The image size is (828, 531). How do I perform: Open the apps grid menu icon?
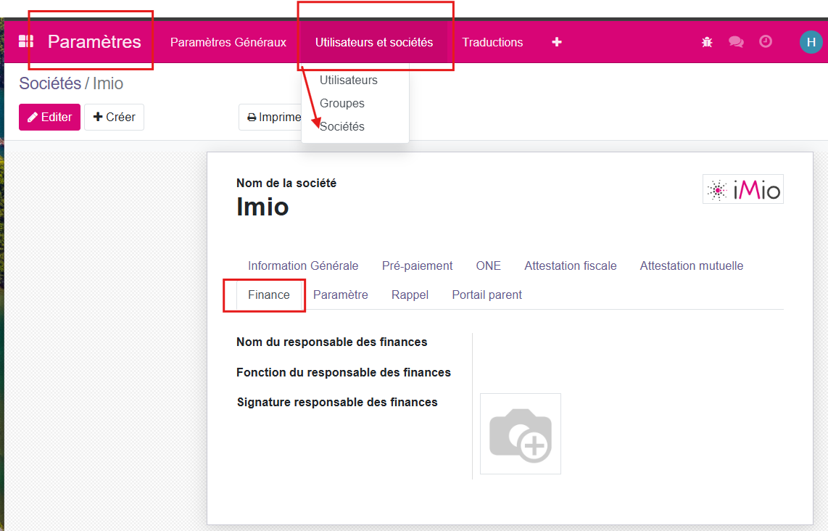tap(28, 41)
